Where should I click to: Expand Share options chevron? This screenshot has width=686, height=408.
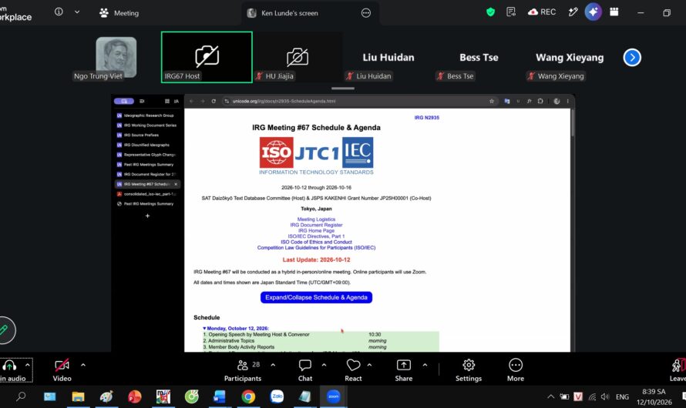tap(425, 365)
